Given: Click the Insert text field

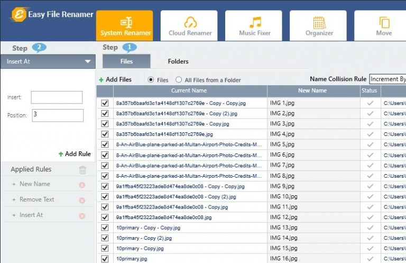Looking at the screenshot, I should tap(57, 97).
